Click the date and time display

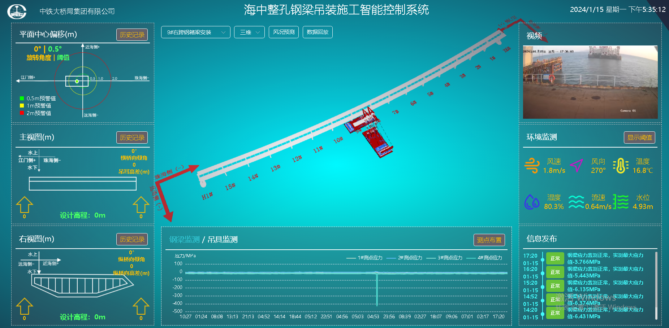[618, 9]
